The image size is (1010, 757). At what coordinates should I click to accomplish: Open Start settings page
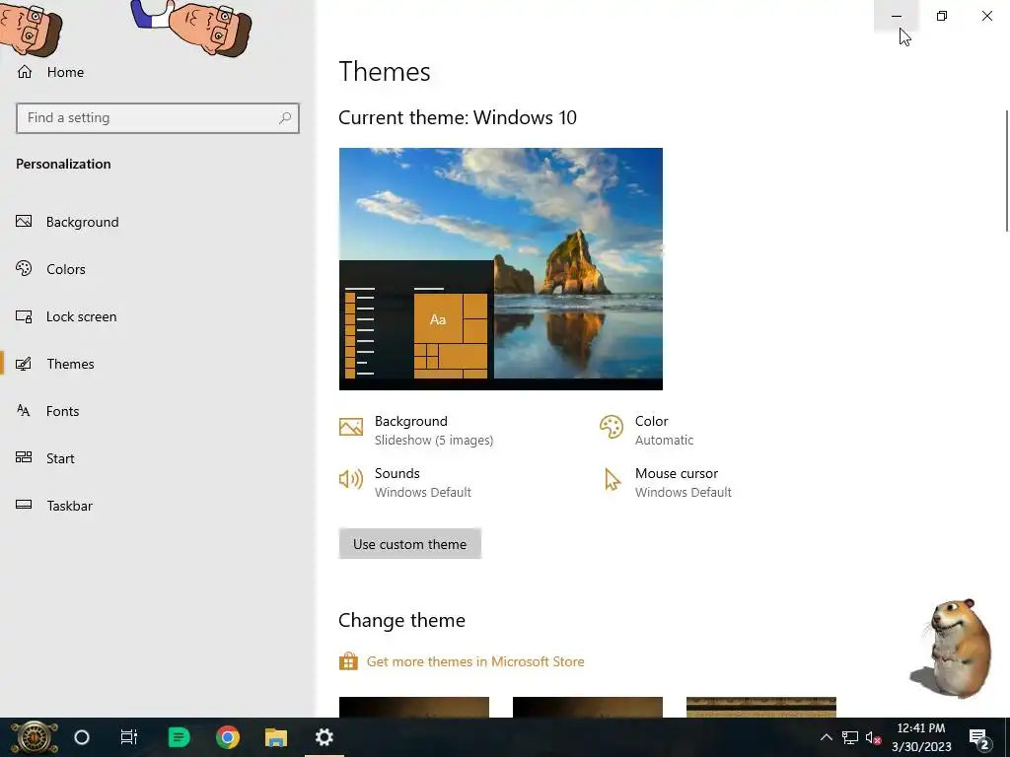point(60,458)
